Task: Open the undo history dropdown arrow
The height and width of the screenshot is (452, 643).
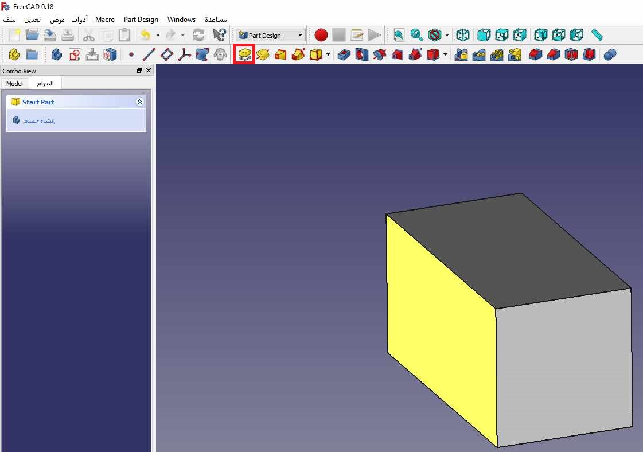Action: pyautogui.click(x=158, y=35)
